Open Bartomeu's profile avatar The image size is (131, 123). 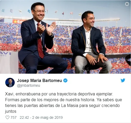coord(10,83)
